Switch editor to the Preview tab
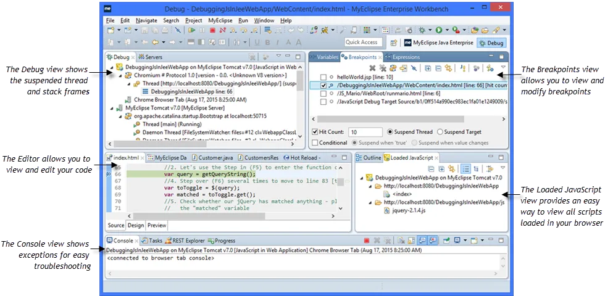Screen dimensions: 605x296 tap(157, 225)
